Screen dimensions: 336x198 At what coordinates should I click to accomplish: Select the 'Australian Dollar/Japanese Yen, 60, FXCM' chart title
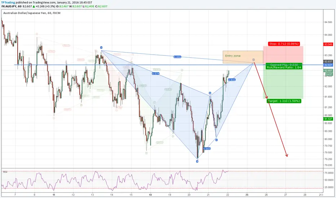point(32,13)
